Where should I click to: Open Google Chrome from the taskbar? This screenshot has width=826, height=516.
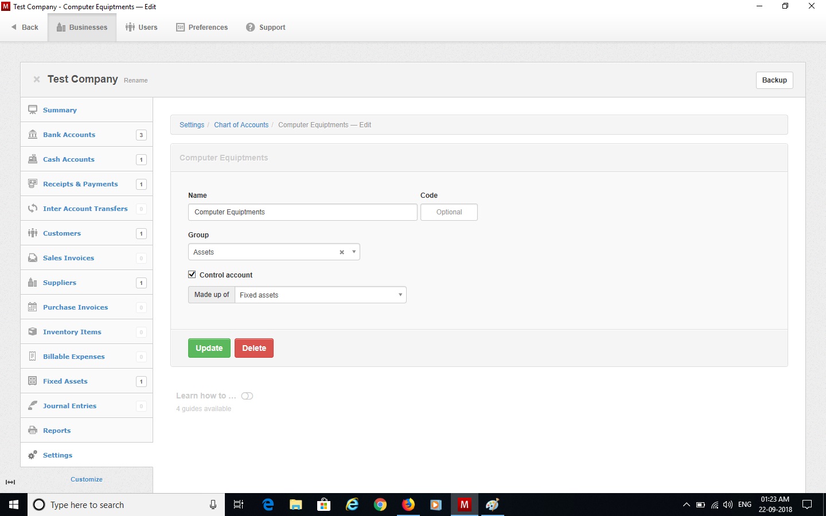380,505
